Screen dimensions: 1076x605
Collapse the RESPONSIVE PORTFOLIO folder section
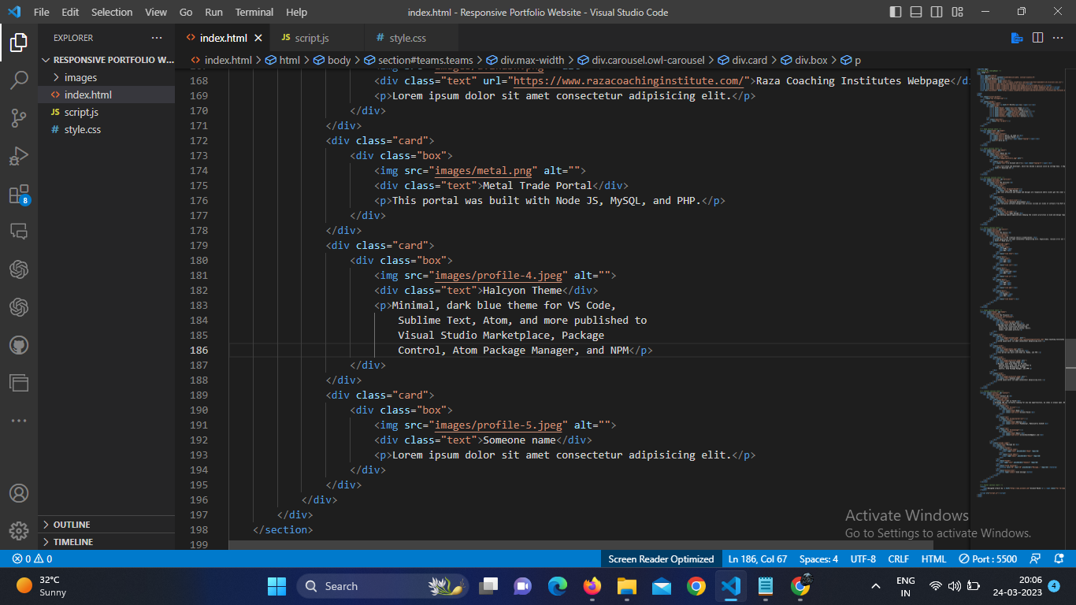tap(106, 60)
